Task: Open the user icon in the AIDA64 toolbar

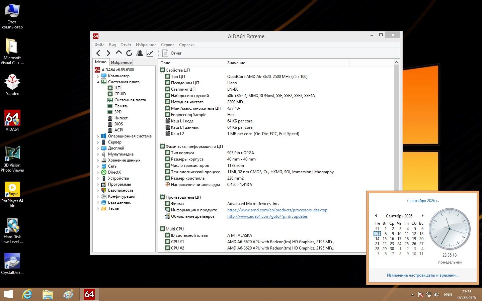Action: (140, 53)
